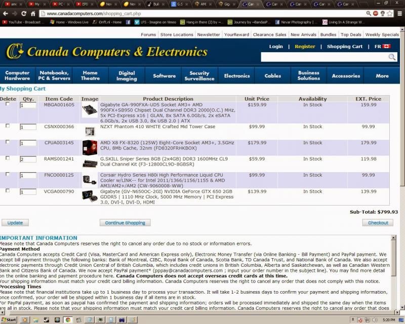
Task: Open the Chrome menu icon
Action: coord(399,14)
